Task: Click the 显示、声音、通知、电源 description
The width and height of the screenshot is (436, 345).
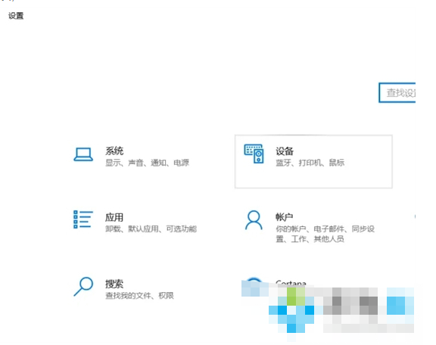Action: (147, 163)
